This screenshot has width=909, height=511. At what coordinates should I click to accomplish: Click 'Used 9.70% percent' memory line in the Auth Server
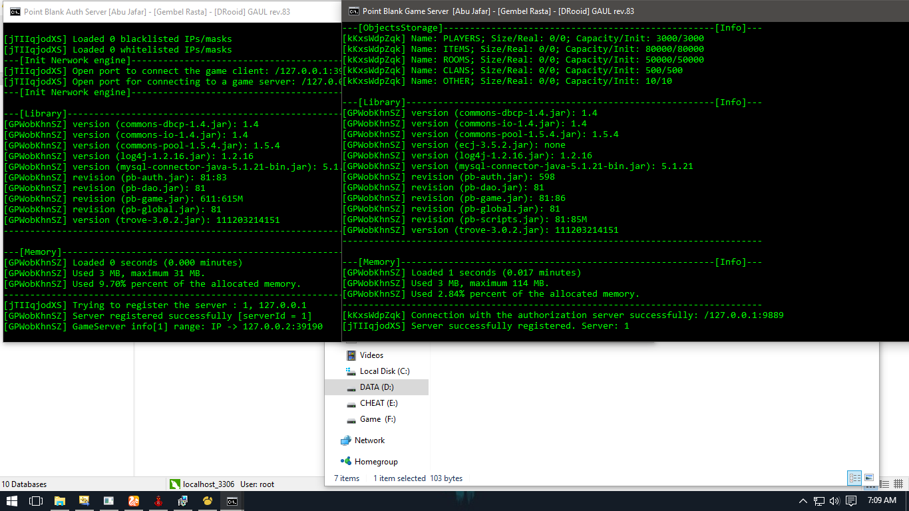[152, 284]
